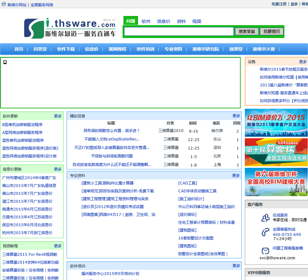Select the 视频 search tab
Image resolution: width=308 pixels, height=280 pixels.
point(197,21)
